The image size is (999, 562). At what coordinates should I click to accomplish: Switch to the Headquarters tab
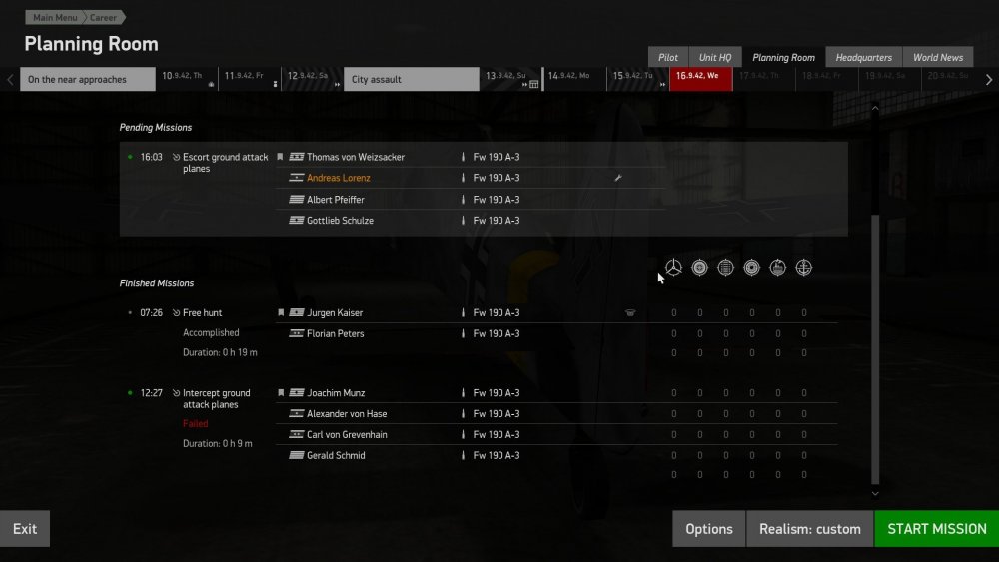(x=863, y=57)
